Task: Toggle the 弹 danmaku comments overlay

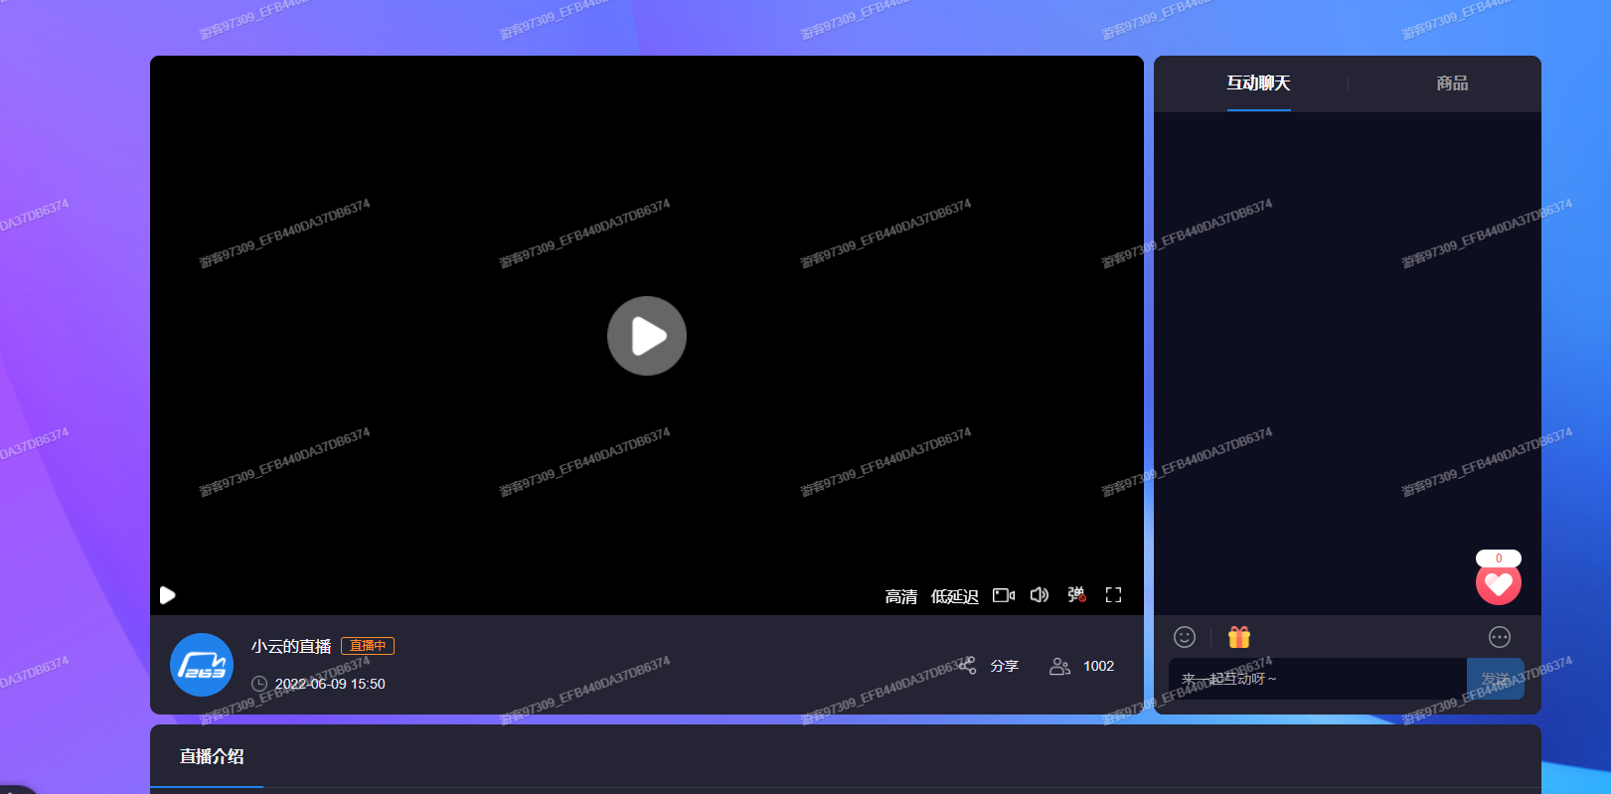Action: click(1076, 595)
